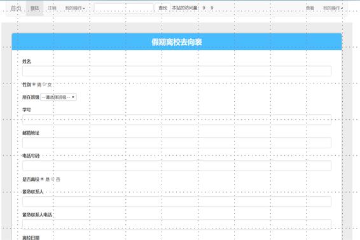The width and height of the screenshot is (360, 240).
Task: Click into the 紧急联系人 contact field
Action: 177,202
